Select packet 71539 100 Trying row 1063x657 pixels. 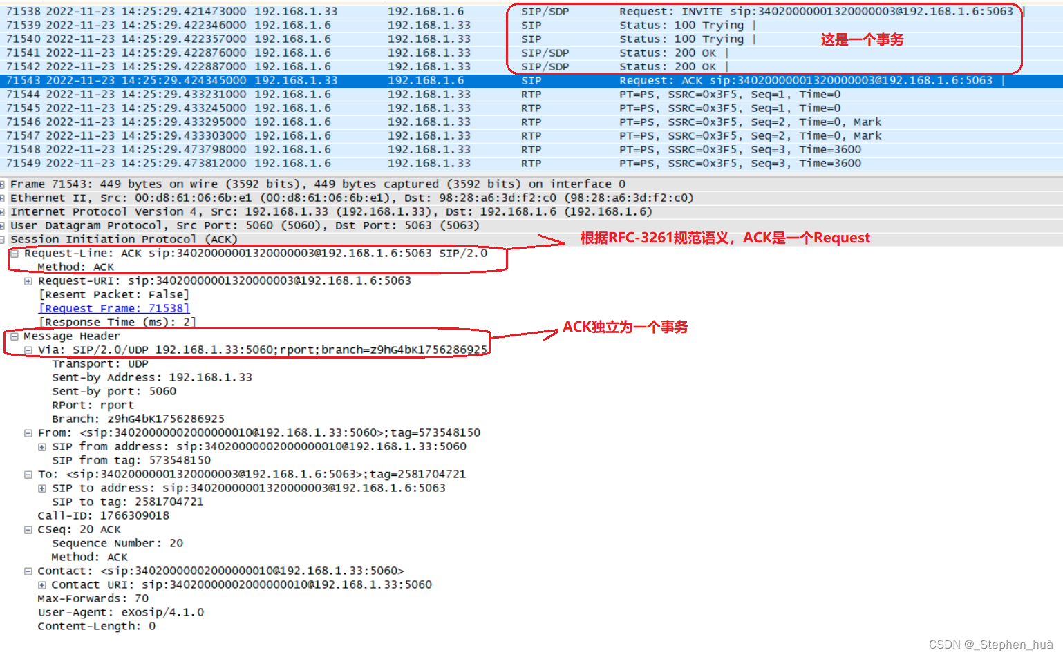pos(531,26)
